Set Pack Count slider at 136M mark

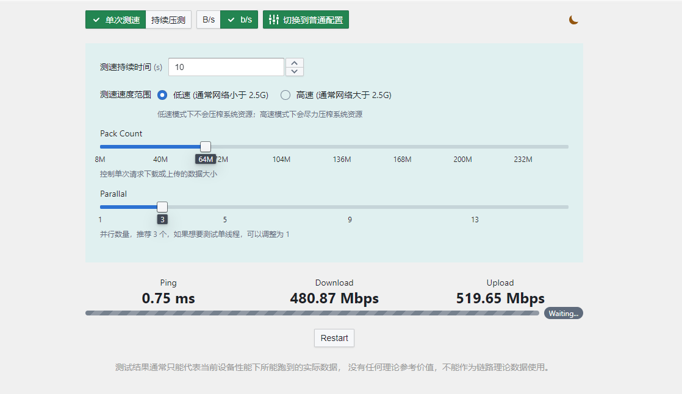click(342, 147)
